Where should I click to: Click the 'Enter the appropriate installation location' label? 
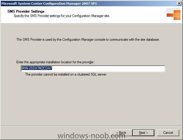[x=55, y=62]
